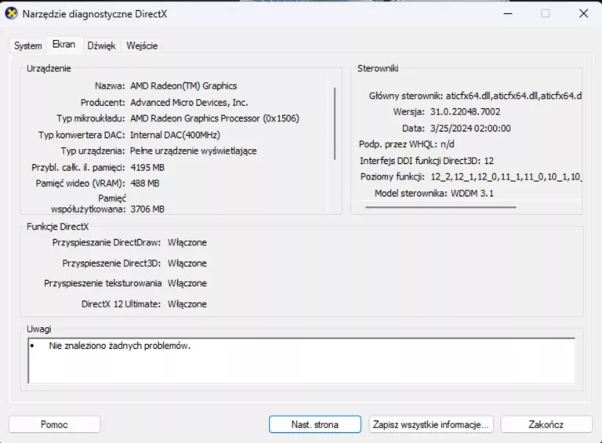Click the Zakończ button
Screen dimensions: 602x443
[546, 424]
